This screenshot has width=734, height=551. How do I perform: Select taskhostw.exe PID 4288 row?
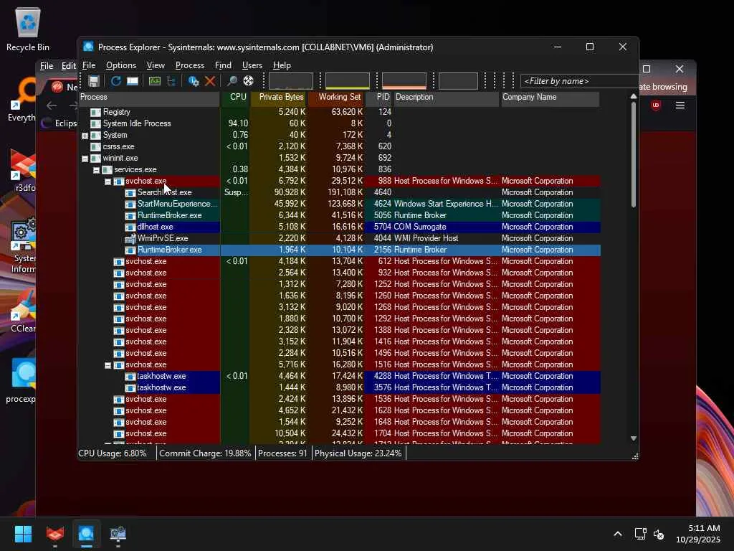tap(339, 376)
